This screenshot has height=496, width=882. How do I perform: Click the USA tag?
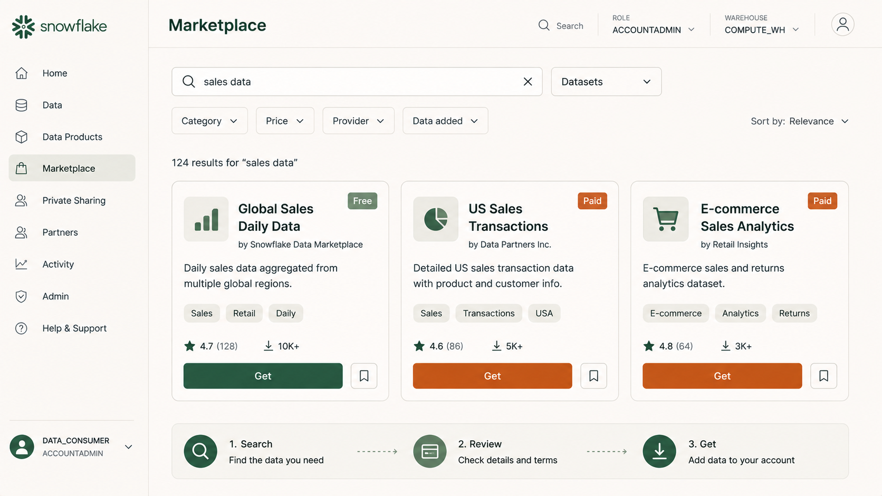(544, 313)
